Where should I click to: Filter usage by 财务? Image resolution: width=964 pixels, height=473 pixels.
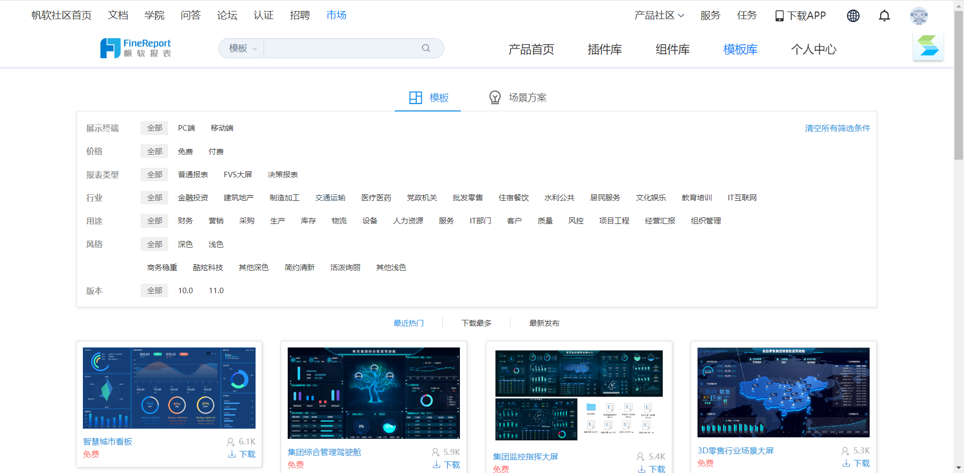tap(185, 220)
